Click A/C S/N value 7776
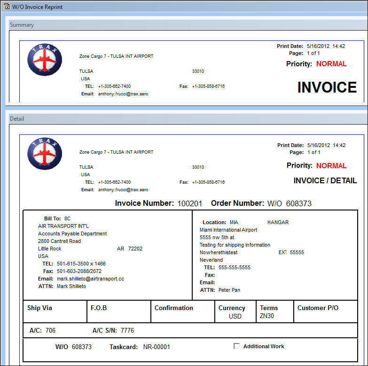368x366 pixels. tap(127, 330)
